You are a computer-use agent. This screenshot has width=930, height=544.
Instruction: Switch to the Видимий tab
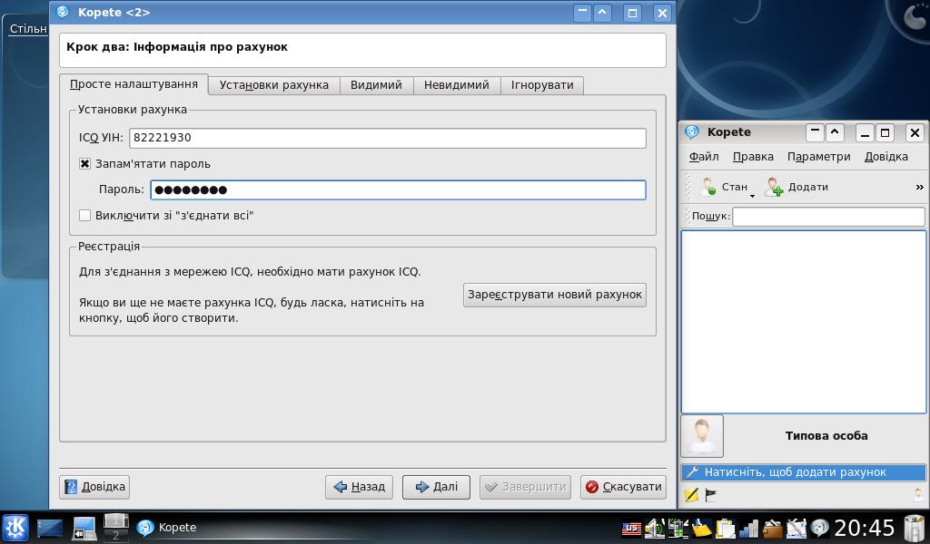pos(376,85)
